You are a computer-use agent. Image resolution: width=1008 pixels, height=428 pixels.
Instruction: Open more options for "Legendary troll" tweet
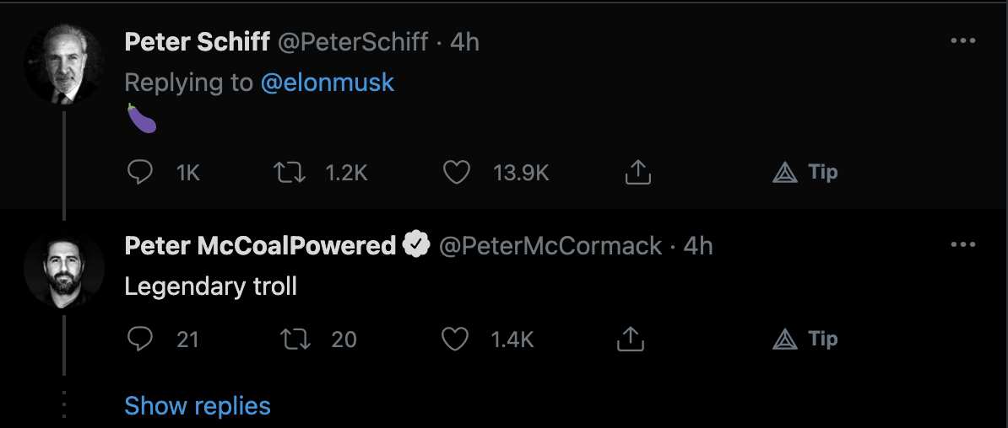pos(962,245)
